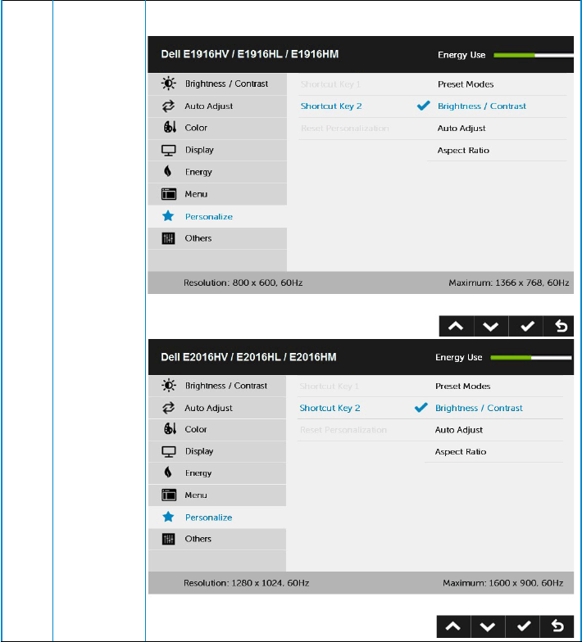Click Resolution: 1280 x 1024, 60Hz status text
The width and height of the screenshot is (582, 642).
coord(246,583)
